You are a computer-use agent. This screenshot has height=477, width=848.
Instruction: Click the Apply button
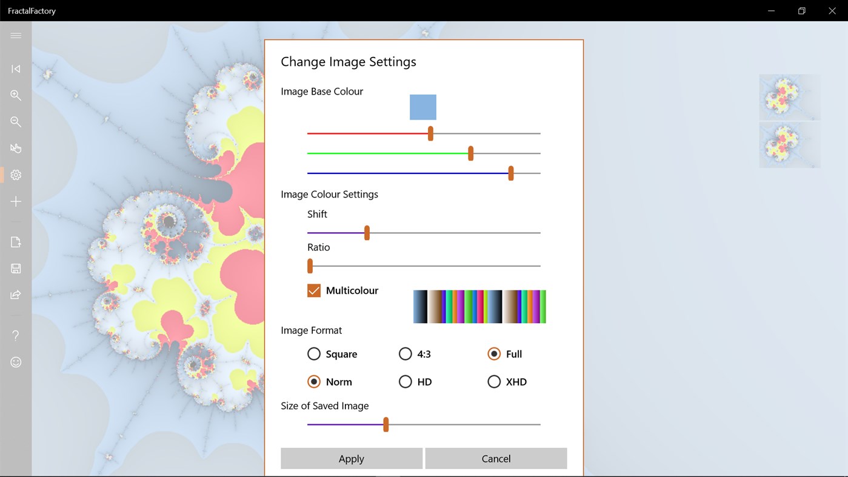pos(351,458)
